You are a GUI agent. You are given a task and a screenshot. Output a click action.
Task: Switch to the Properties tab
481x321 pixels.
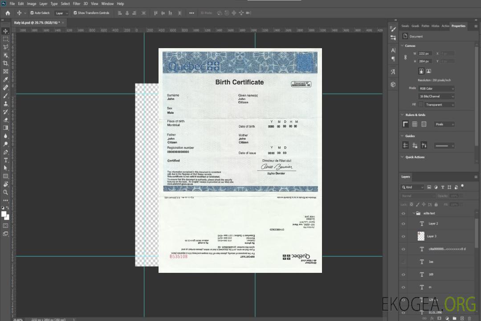pos(458,26)
